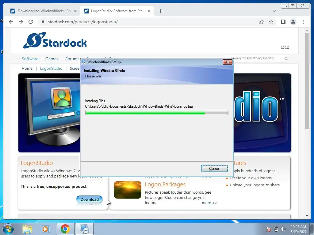Click the sunset Logon Packages thumbnail

pyautogui.click(x=128, y=190)
